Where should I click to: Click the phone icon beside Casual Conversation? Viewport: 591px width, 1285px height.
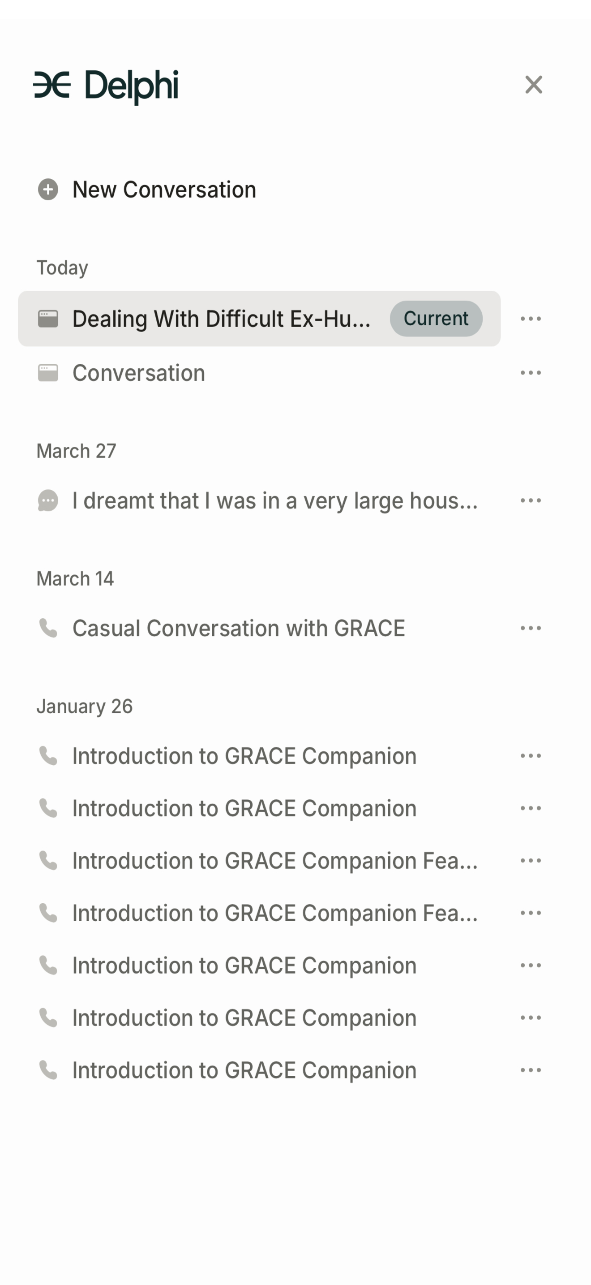48,629
